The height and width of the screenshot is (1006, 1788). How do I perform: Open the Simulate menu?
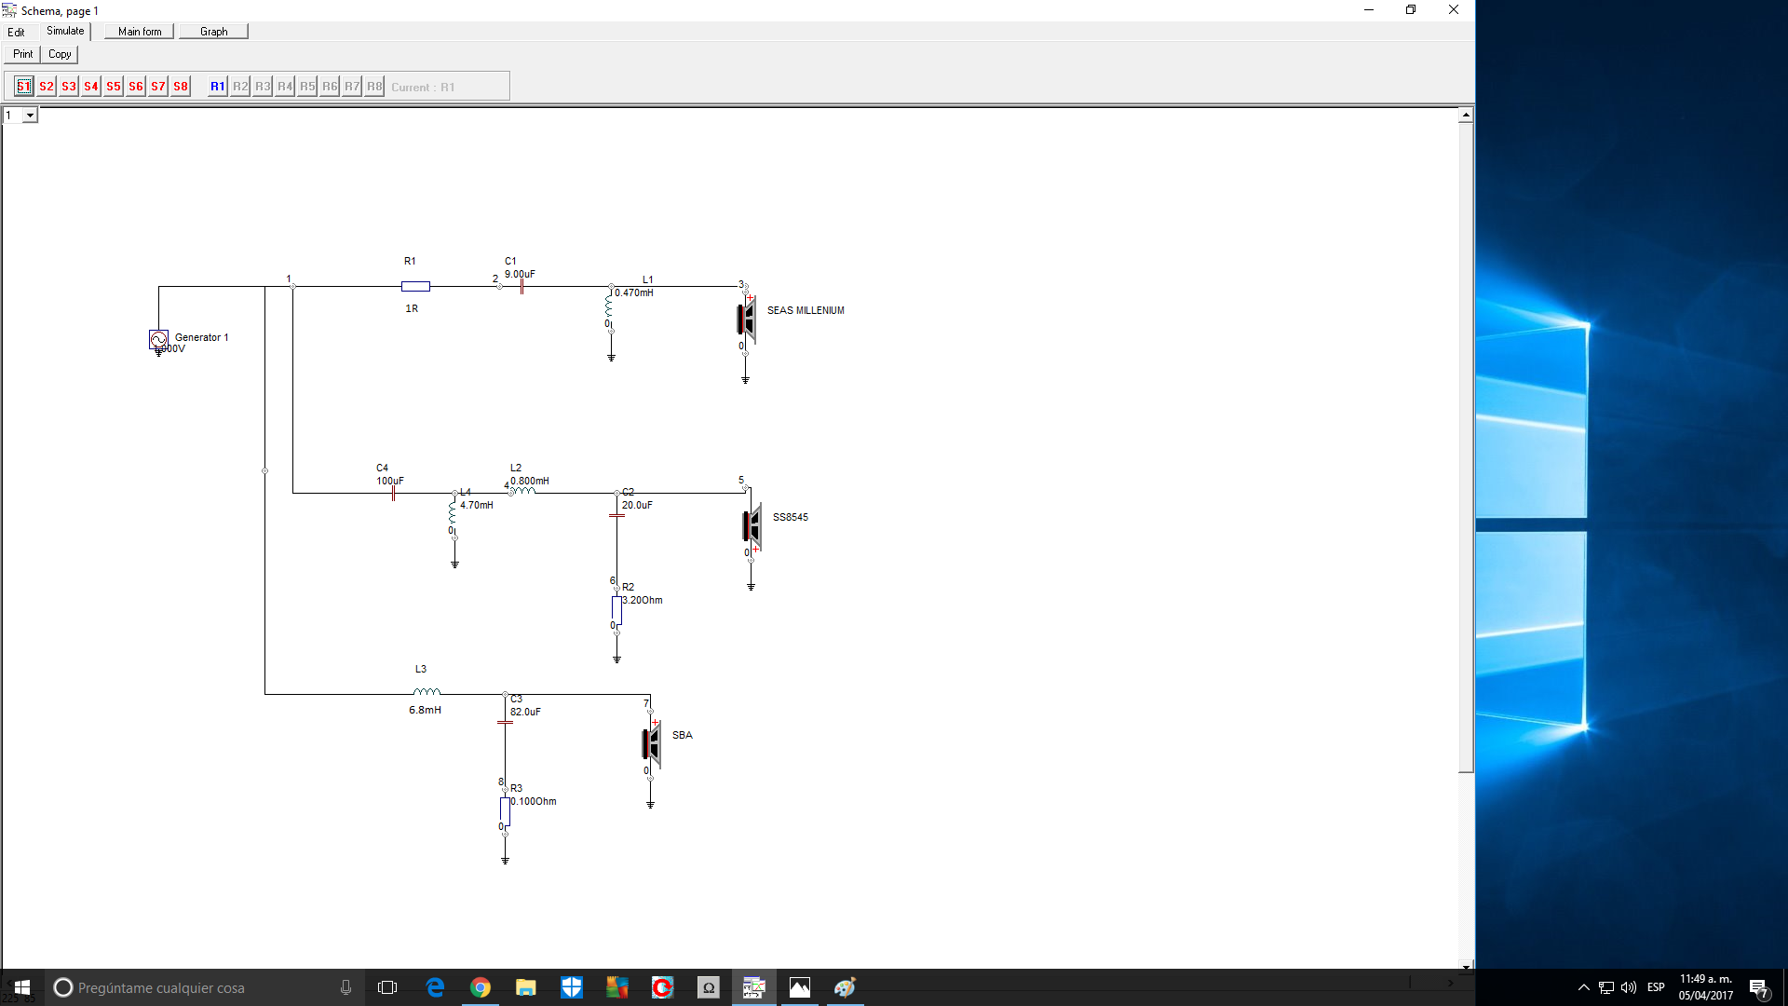click(65, 32)
